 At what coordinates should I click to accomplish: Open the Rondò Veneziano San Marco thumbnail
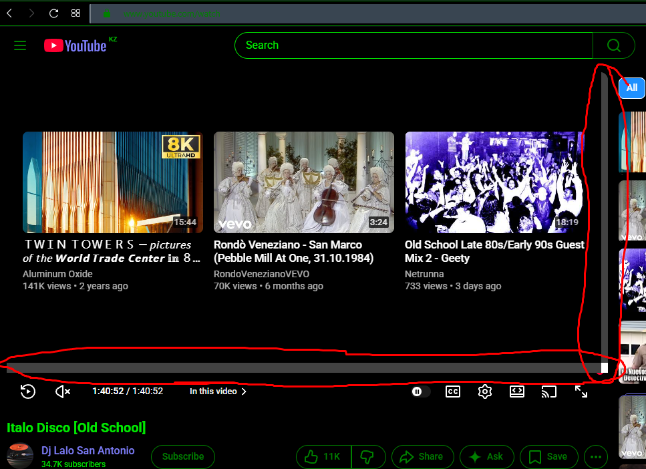click(x=304, y=182)
